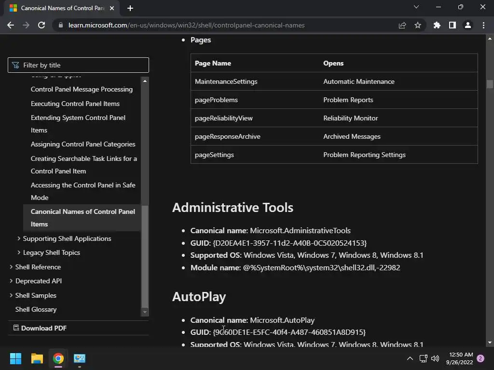Screen dimensions: 494x370
Task: Open the Extensions puzzle icon
Action: point(437,25)
